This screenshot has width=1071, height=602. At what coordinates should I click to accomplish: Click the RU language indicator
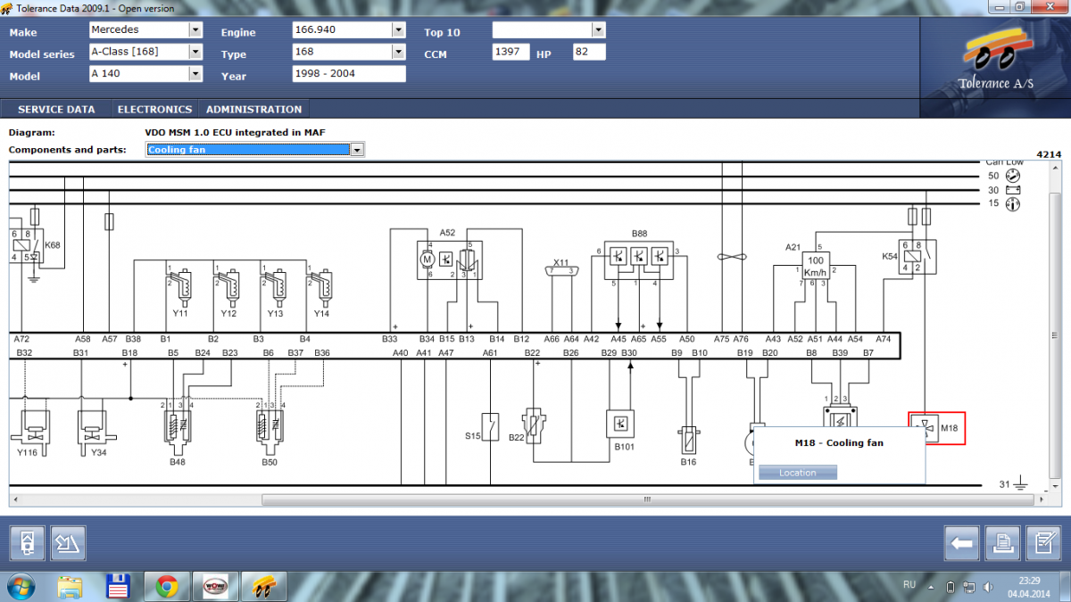point(909,585)
